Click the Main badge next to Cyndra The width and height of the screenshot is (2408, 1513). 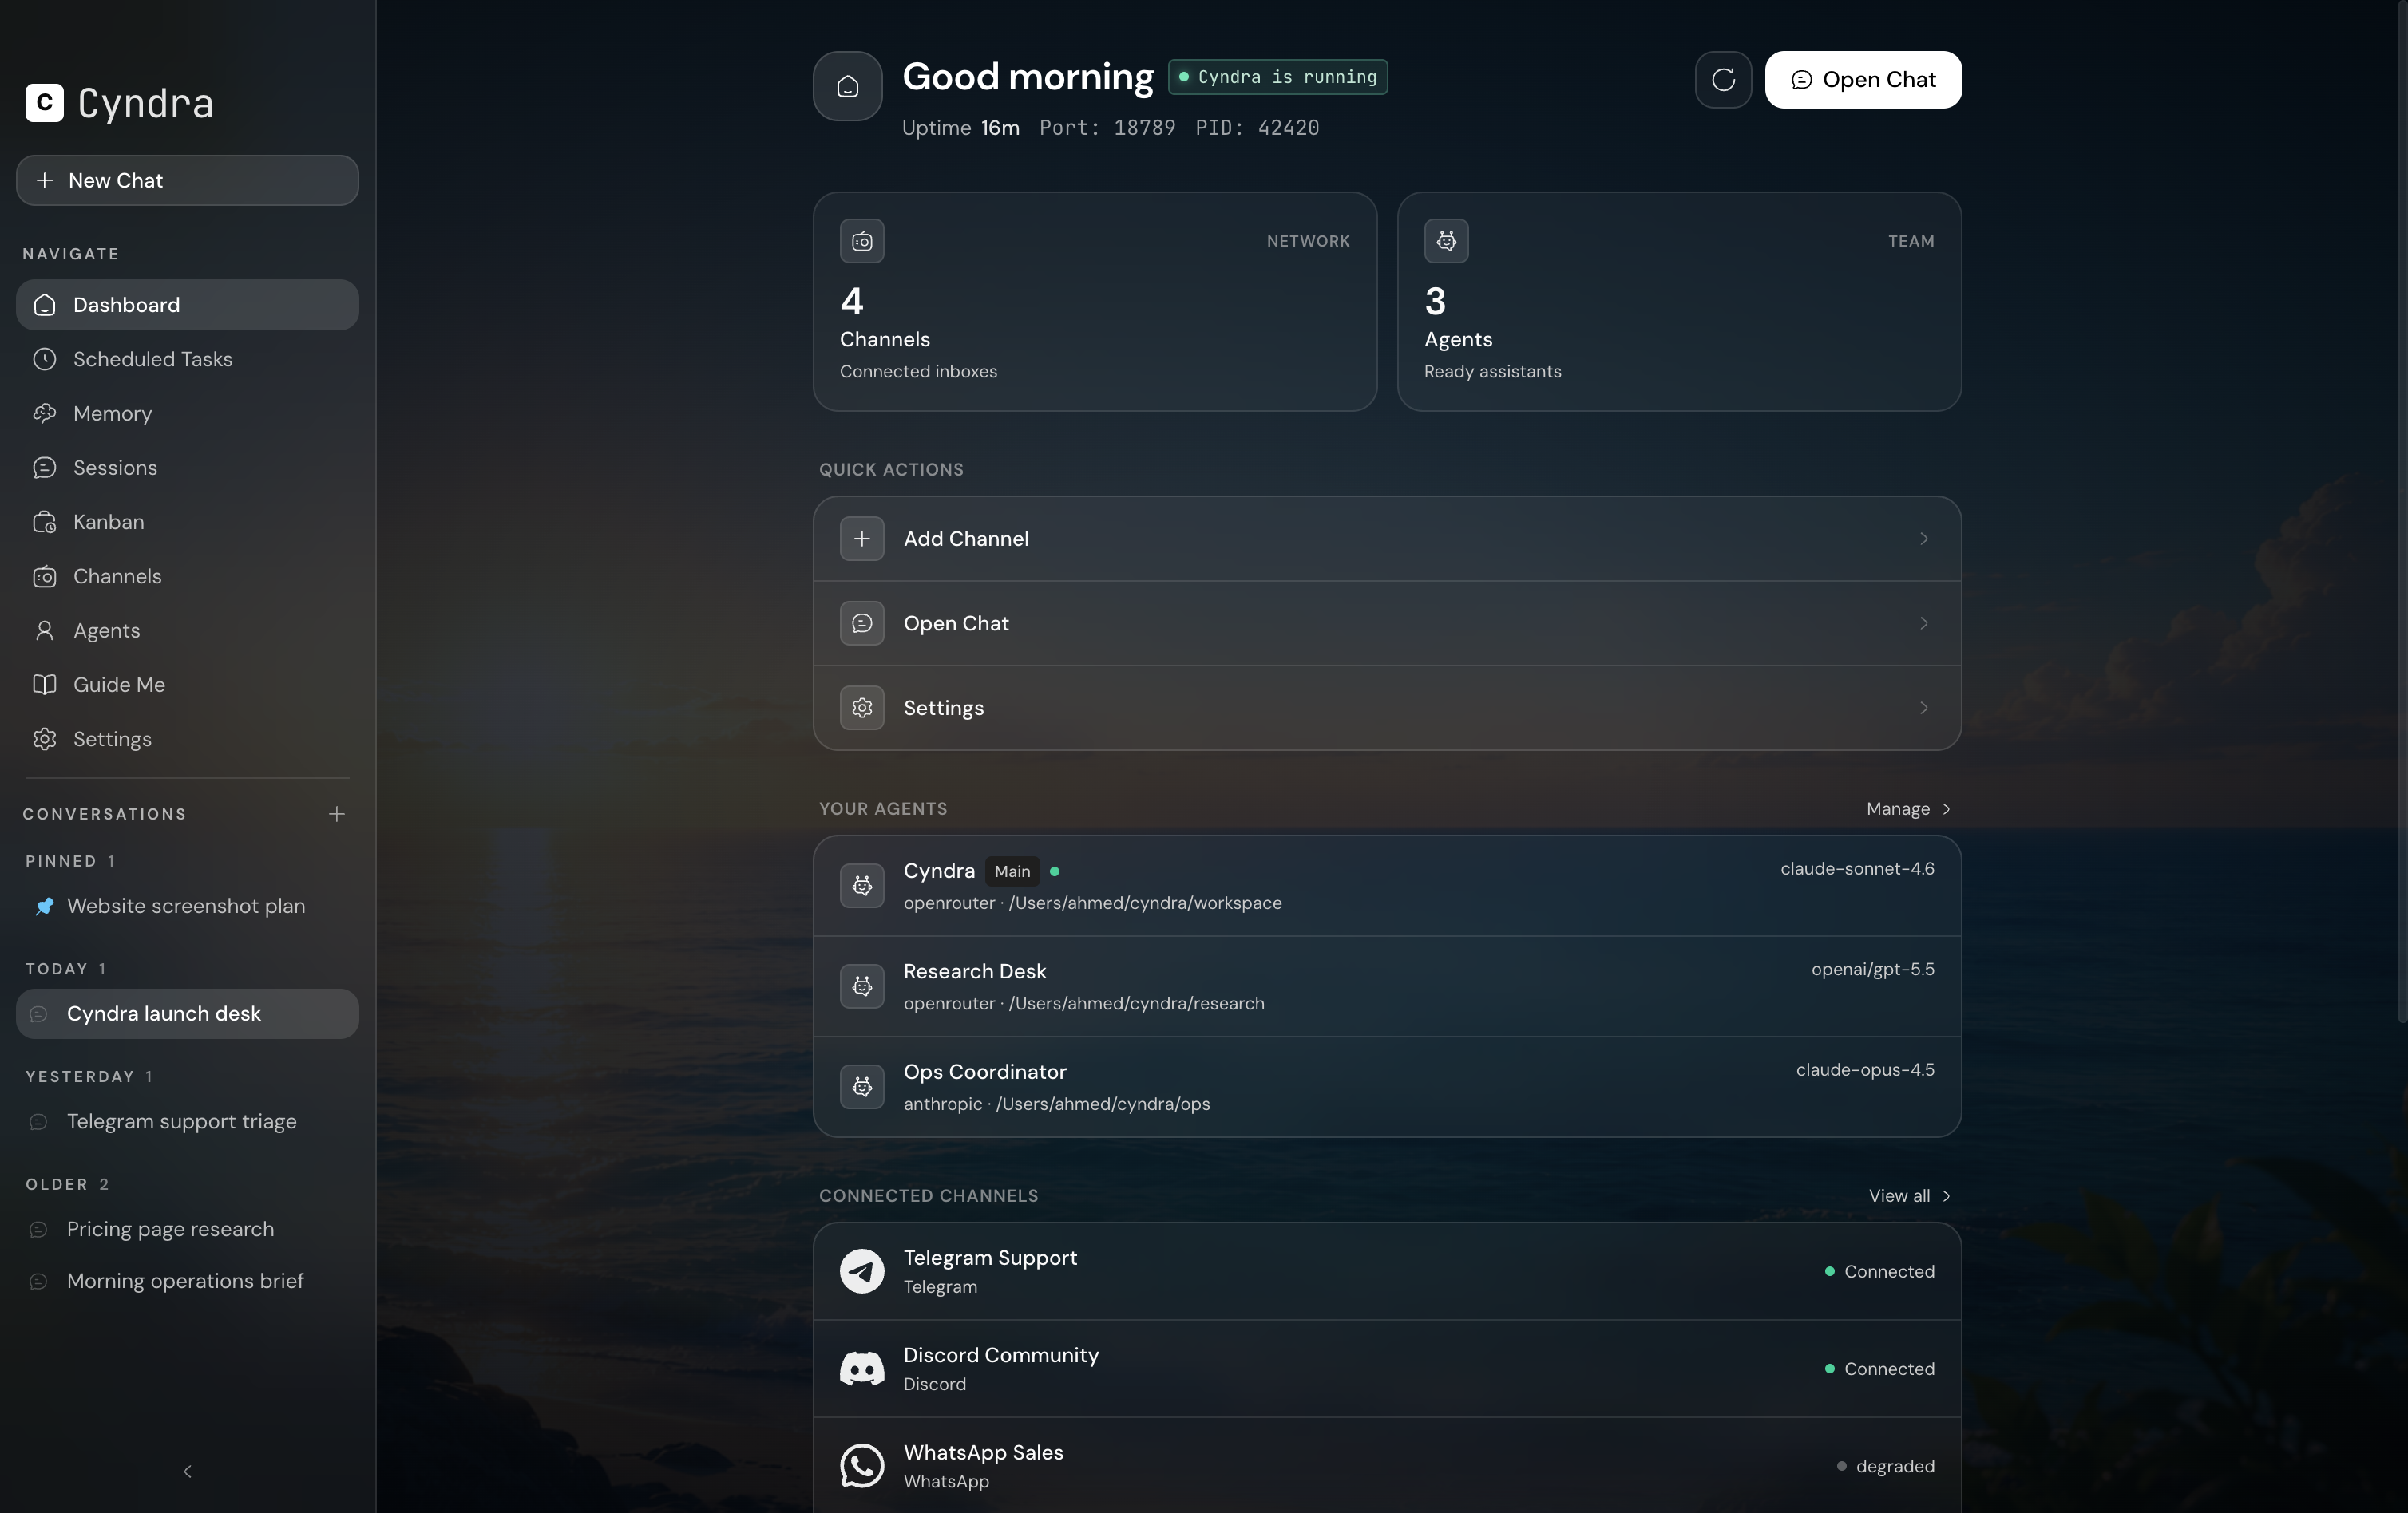(x=1012, y=871)
